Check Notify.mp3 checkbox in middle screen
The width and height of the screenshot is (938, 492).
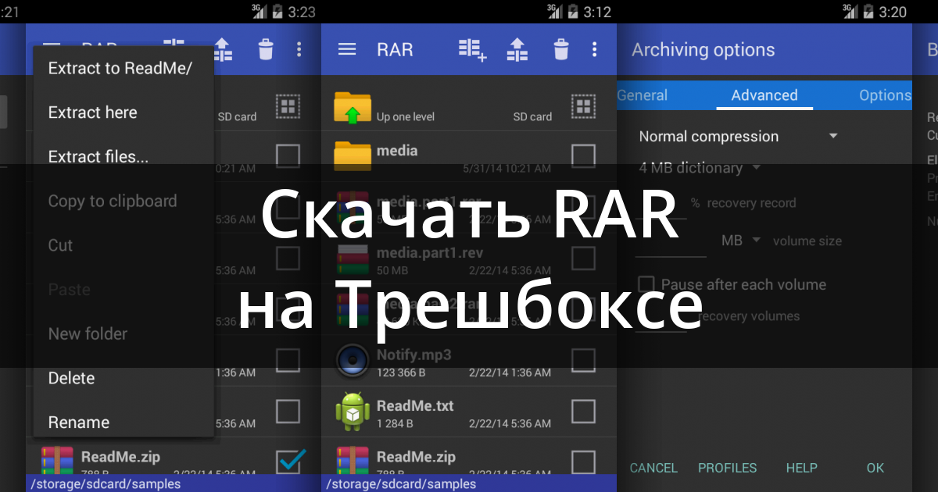[x=583, y=360]
